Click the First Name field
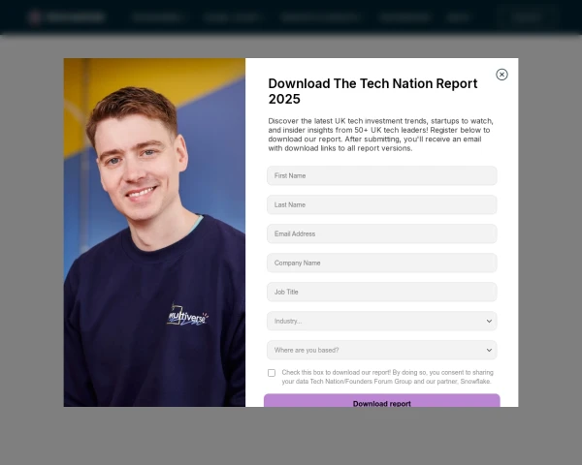This screenshot has height=465, width=582. pyautogui.click(x=381, y=175)
